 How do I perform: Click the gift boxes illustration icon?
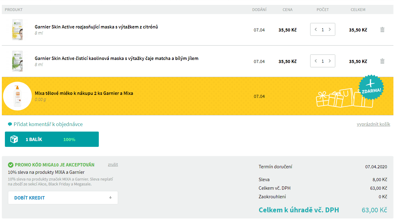(x=345, y=98)
